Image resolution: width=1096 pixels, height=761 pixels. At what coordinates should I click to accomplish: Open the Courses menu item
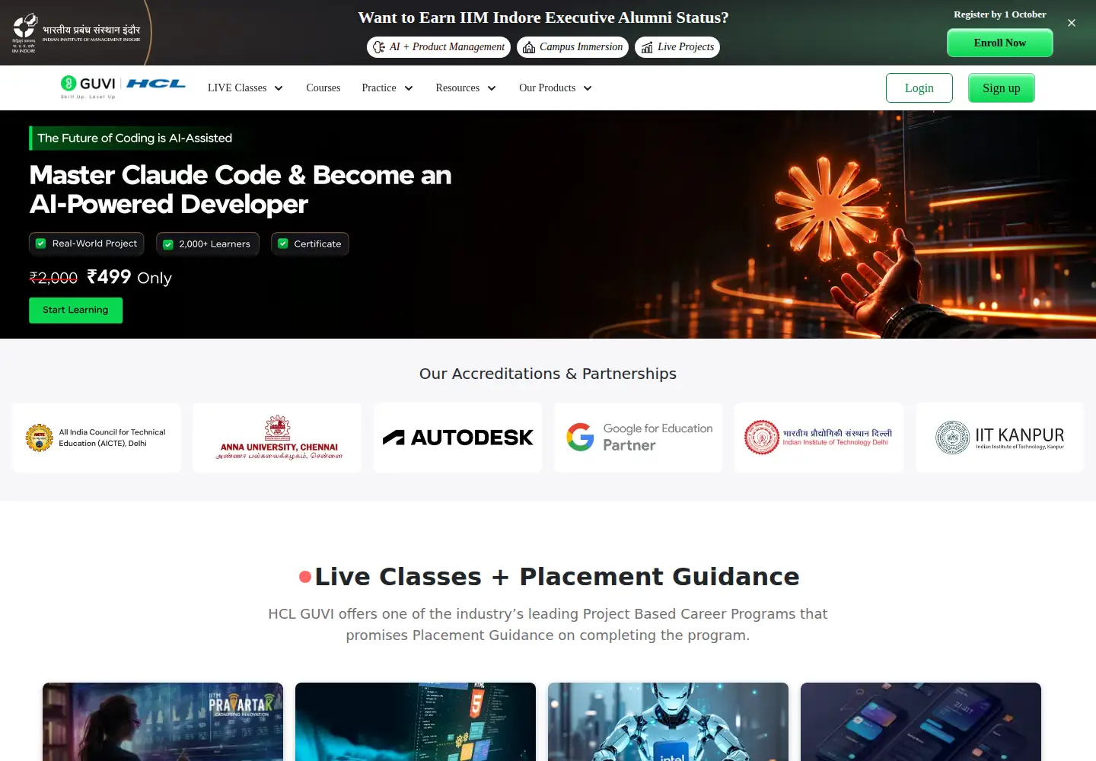323,88
